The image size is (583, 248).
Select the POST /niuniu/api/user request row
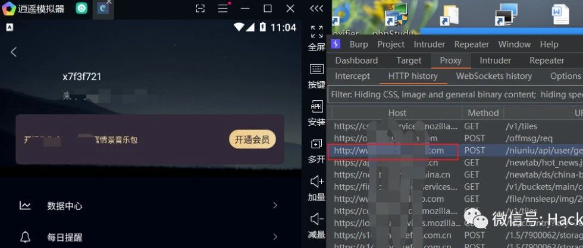pos(455,151)
